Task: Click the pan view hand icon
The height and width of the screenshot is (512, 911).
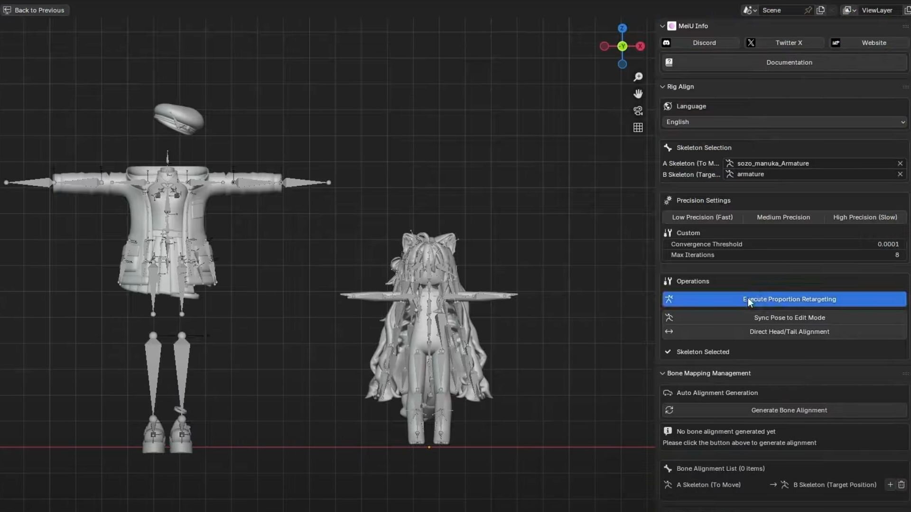Action: pos(638,94)
